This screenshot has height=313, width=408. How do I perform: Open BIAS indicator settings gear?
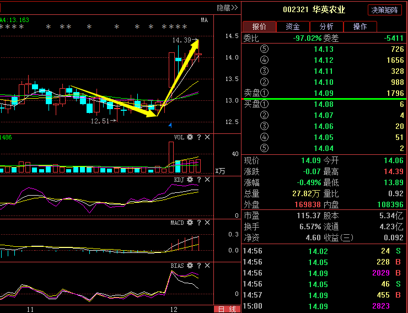[x=190, y=266]
